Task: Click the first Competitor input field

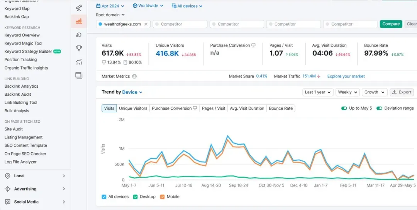Action: 180,24
